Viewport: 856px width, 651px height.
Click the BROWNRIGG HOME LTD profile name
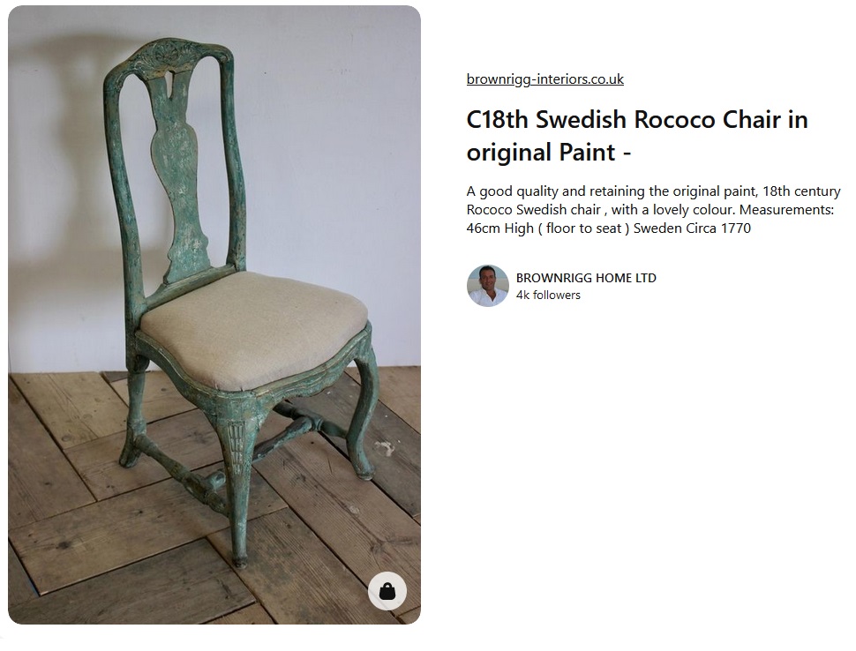[x=586, y=278]
